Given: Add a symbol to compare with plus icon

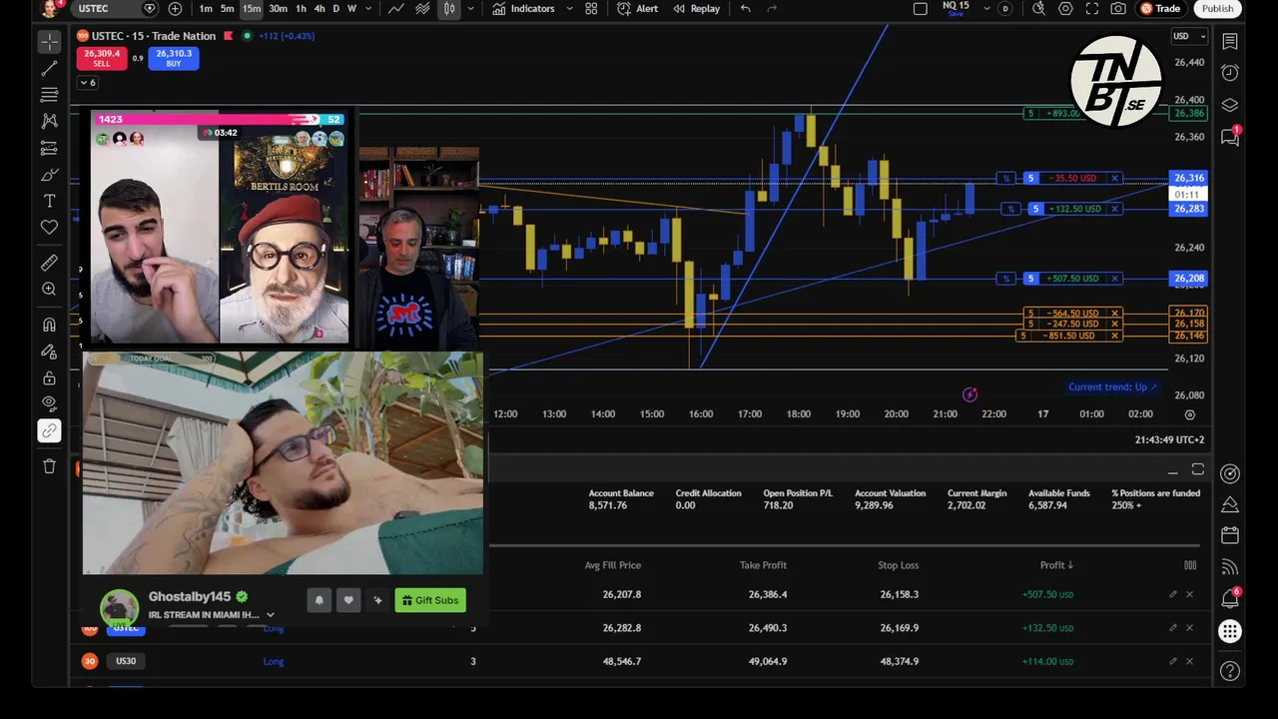Looking at the screenshot, I should pos(176,9).
